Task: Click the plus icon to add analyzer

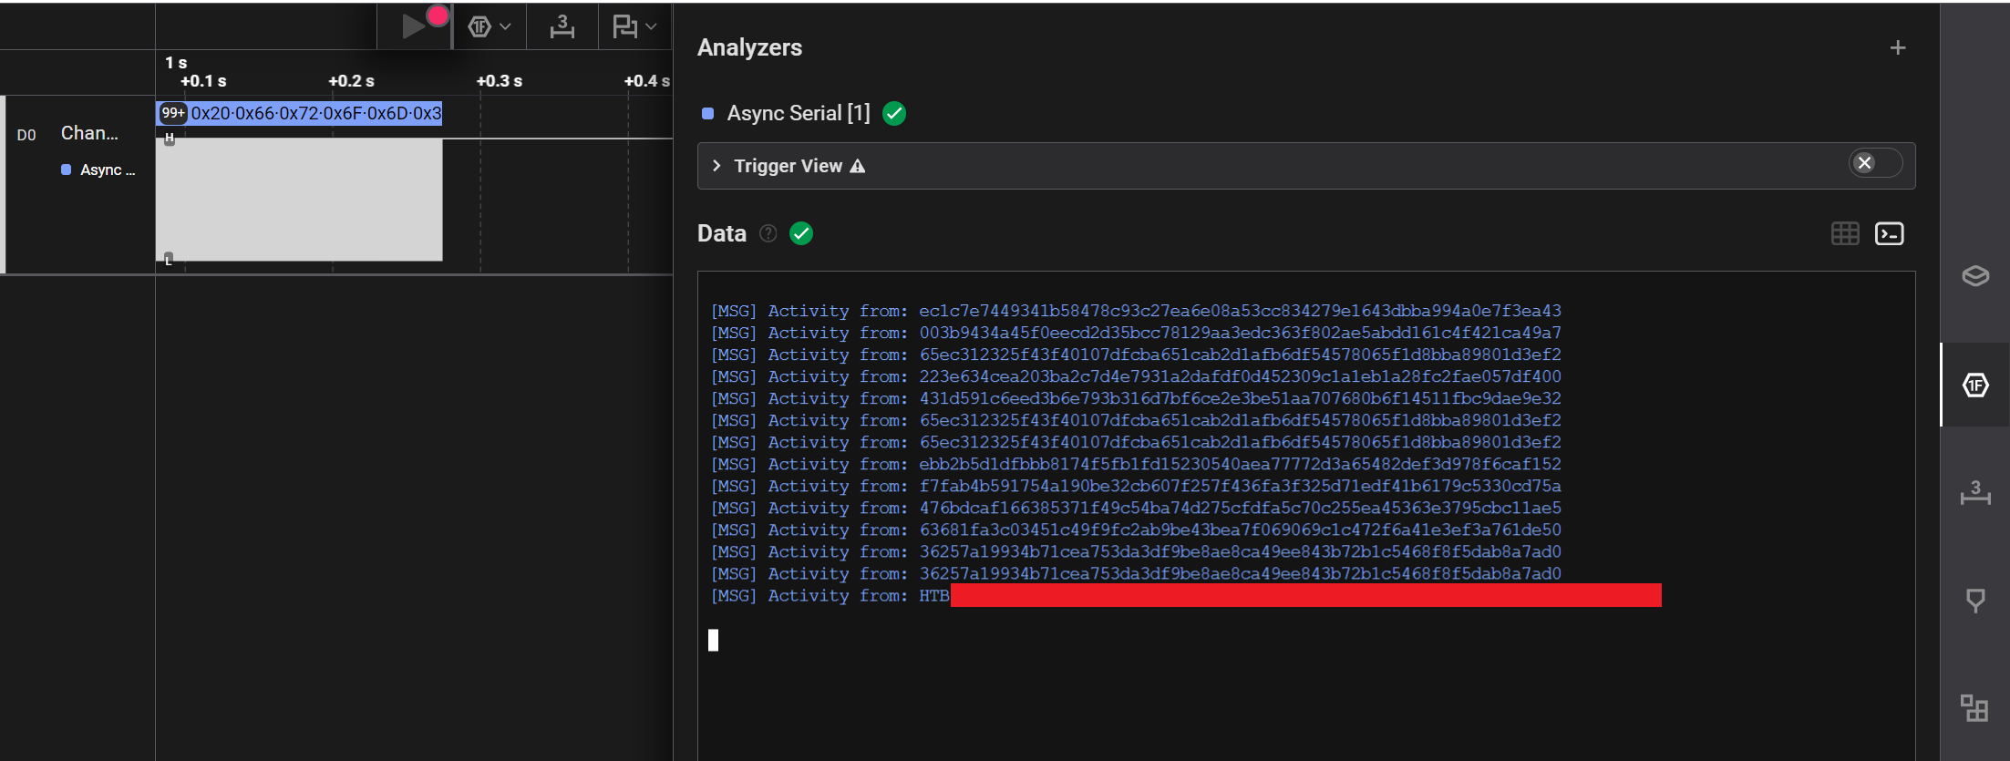Action: pos(1898,48)
